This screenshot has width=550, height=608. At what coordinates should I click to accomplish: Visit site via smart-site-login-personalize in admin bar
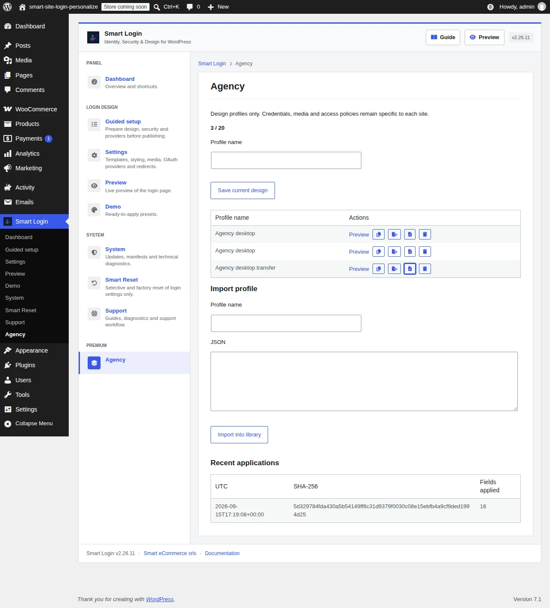pyautogui.click(x=58, y=7)
